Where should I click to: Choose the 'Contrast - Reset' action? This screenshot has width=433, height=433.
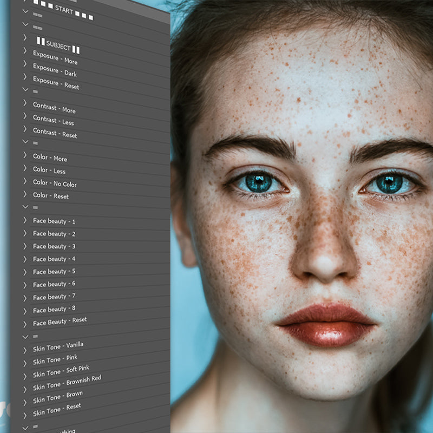[x=55, y=133]
